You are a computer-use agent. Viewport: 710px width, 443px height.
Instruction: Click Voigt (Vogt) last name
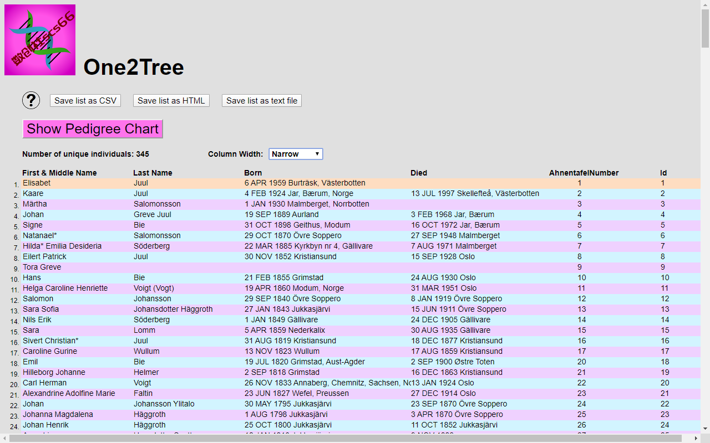[x=154, y=288]
